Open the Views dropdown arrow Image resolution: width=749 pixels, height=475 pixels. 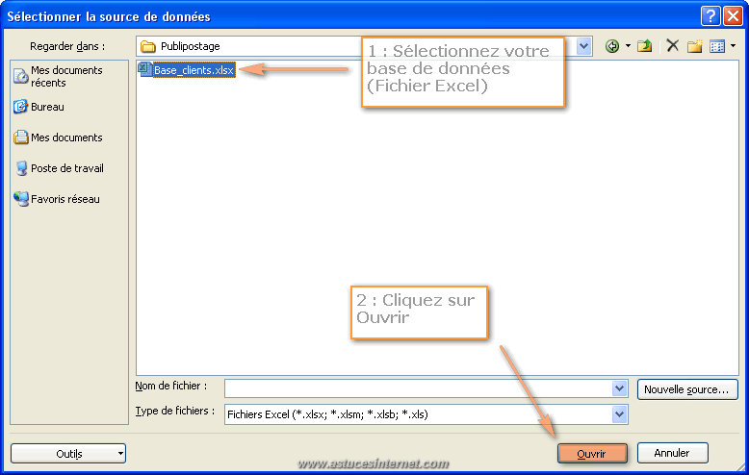[x=734, y=46]
